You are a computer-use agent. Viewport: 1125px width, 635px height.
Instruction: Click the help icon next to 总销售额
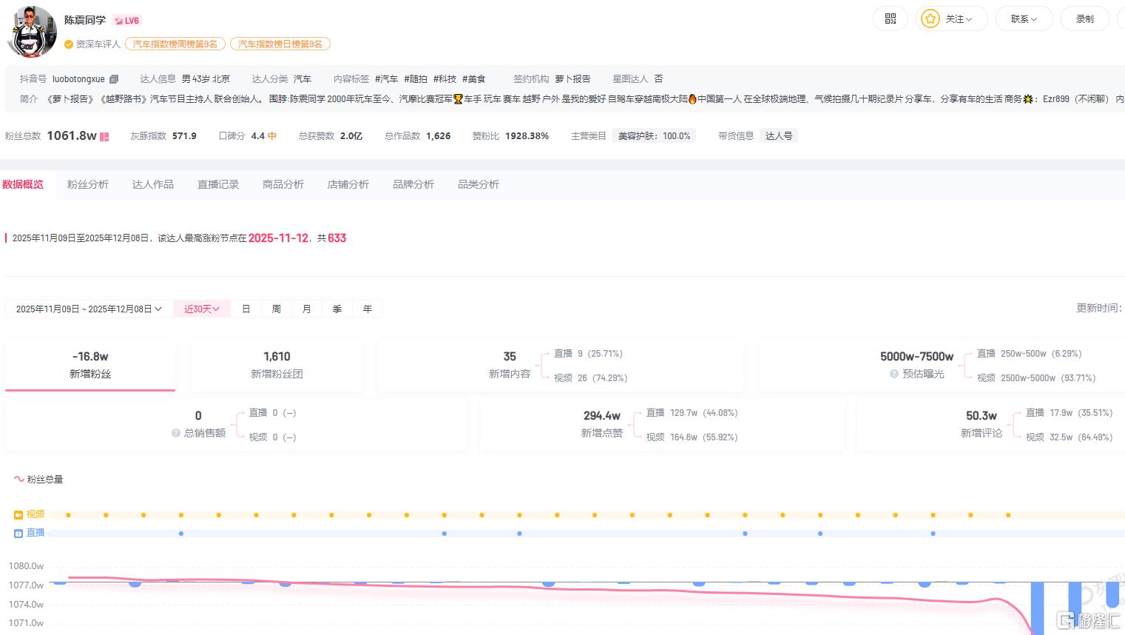176,434
